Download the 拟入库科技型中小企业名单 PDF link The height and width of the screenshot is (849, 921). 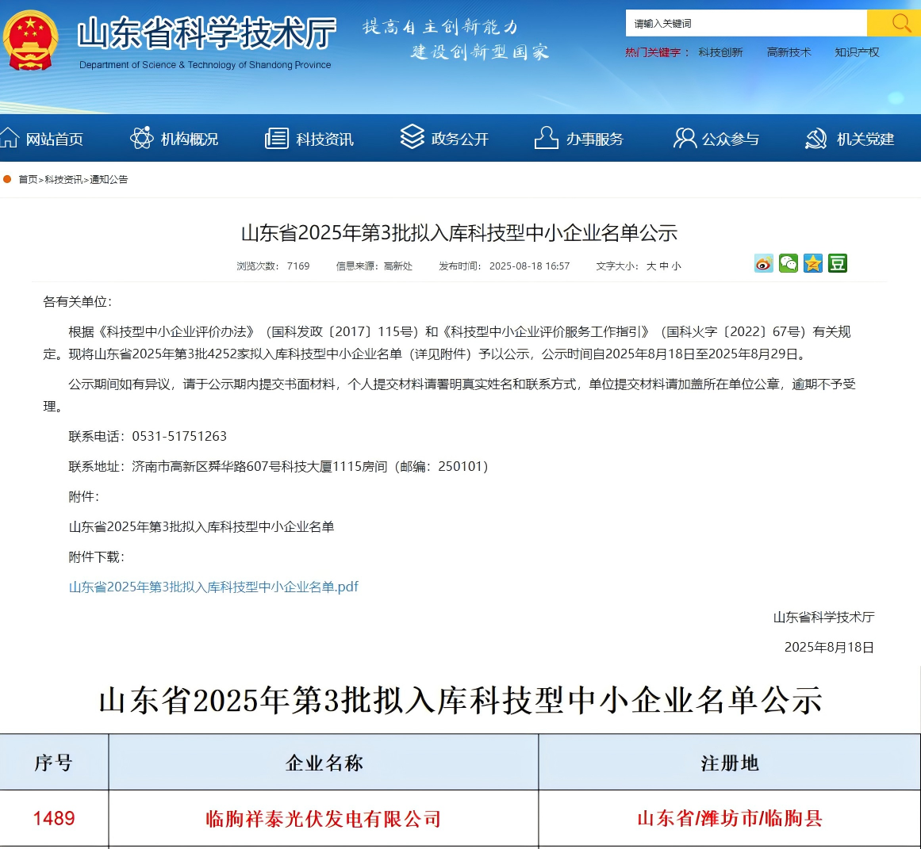tap(213, 587)
